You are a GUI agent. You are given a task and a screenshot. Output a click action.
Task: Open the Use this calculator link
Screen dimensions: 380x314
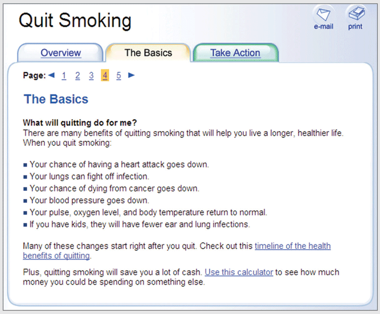click(239, 272)
